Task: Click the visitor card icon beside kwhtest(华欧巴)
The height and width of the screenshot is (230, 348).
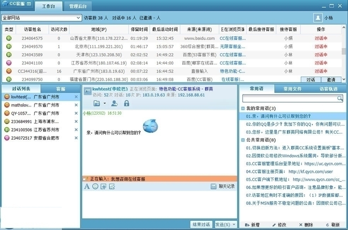Action: coord(88,91)
